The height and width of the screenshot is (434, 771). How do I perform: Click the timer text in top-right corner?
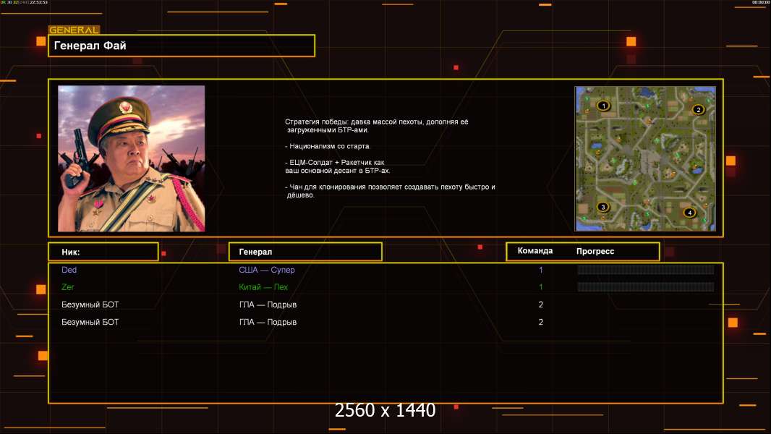[x=760, y=2]
